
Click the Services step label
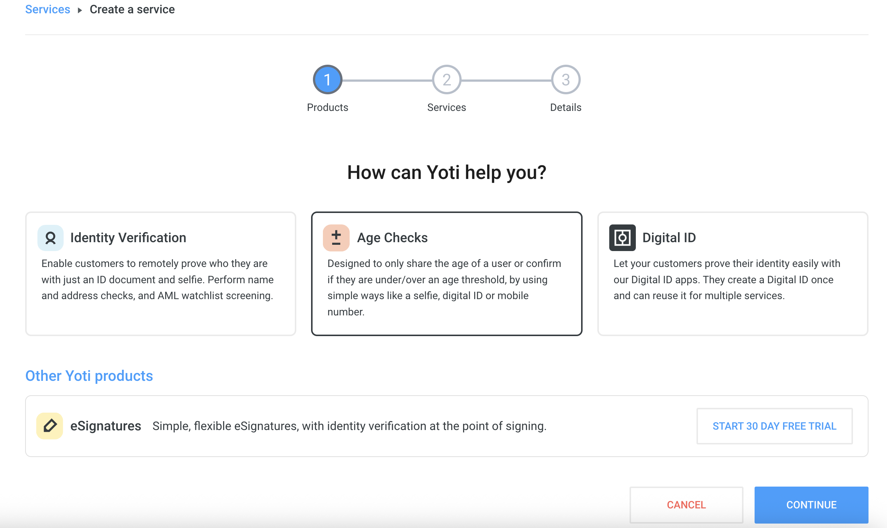click(x=447, y=108)
